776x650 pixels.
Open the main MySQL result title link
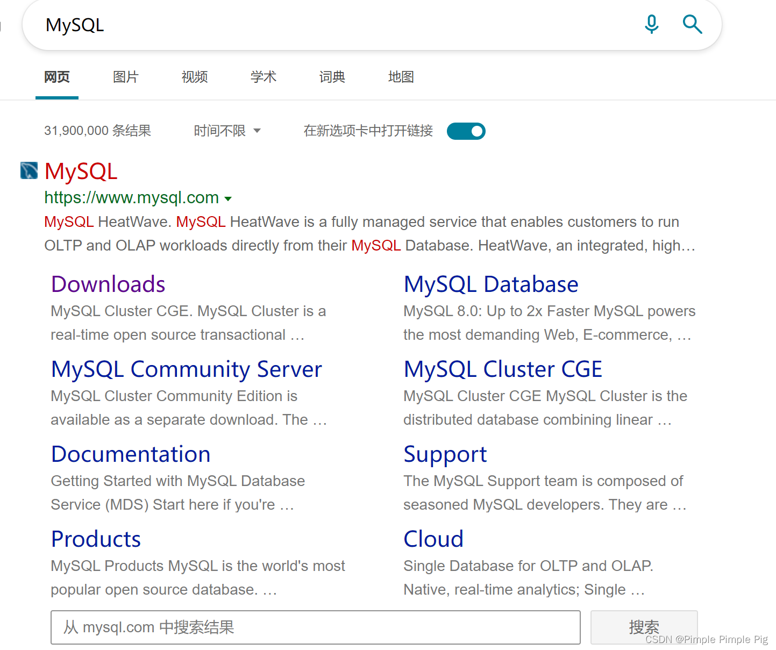(81, 172)
